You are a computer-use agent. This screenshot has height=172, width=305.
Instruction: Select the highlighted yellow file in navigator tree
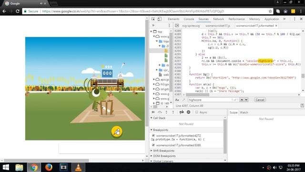[x=166, y=51]
